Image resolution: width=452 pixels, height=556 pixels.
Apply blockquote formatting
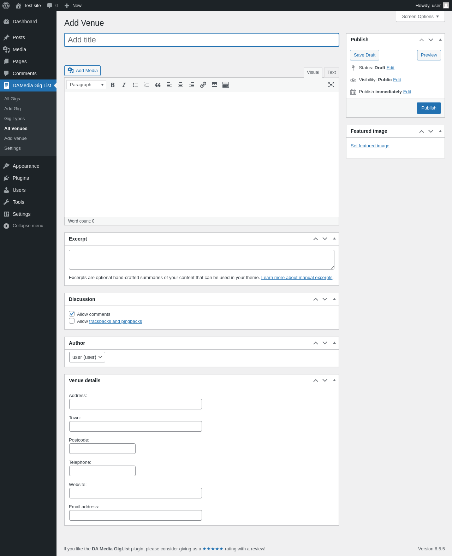pyautogui.click(x=158, y=85)
